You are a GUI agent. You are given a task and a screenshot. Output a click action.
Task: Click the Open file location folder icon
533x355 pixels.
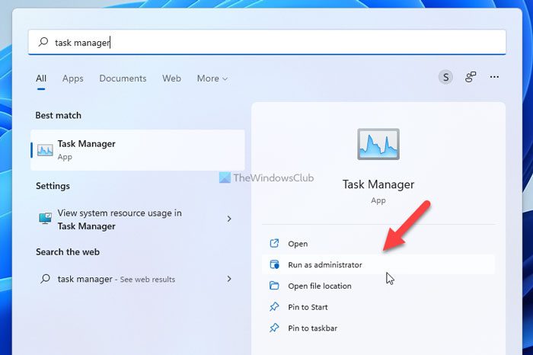click(274, 286)
